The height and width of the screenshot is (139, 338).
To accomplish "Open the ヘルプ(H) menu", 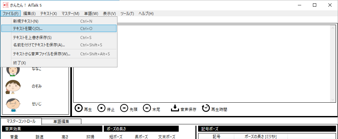I will click(146, 14).
